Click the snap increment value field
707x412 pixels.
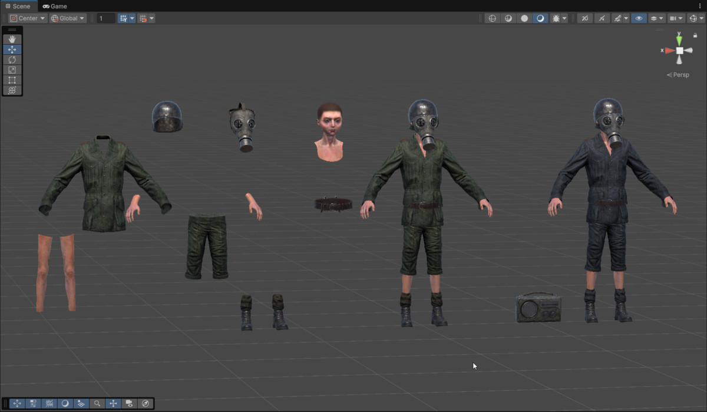106,18
